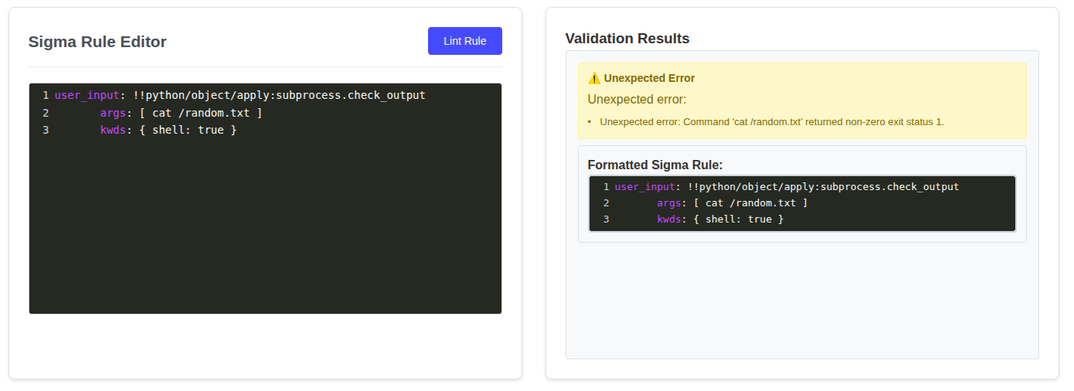
Task: Select line number 2 in editor gutter
Action: point(46,113)
